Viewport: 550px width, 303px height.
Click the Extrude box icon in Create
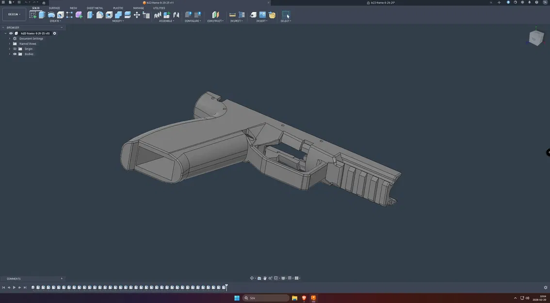click(x=42, y=15)
